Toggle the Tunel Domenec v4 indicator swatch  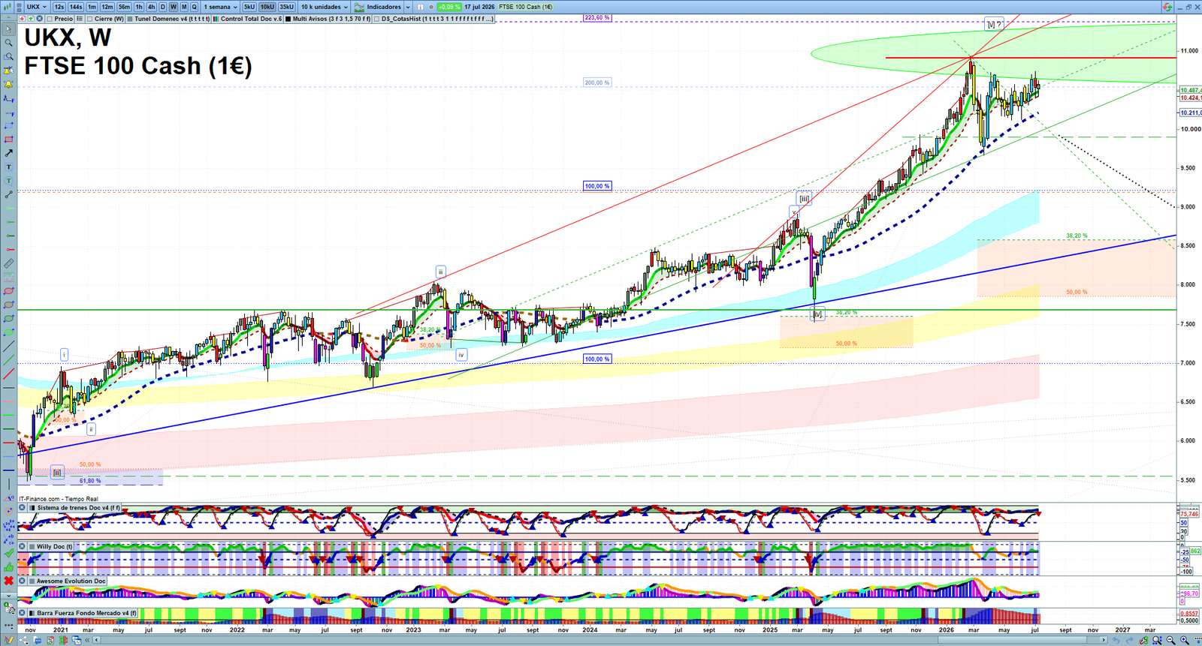click(x=130, y=19)
